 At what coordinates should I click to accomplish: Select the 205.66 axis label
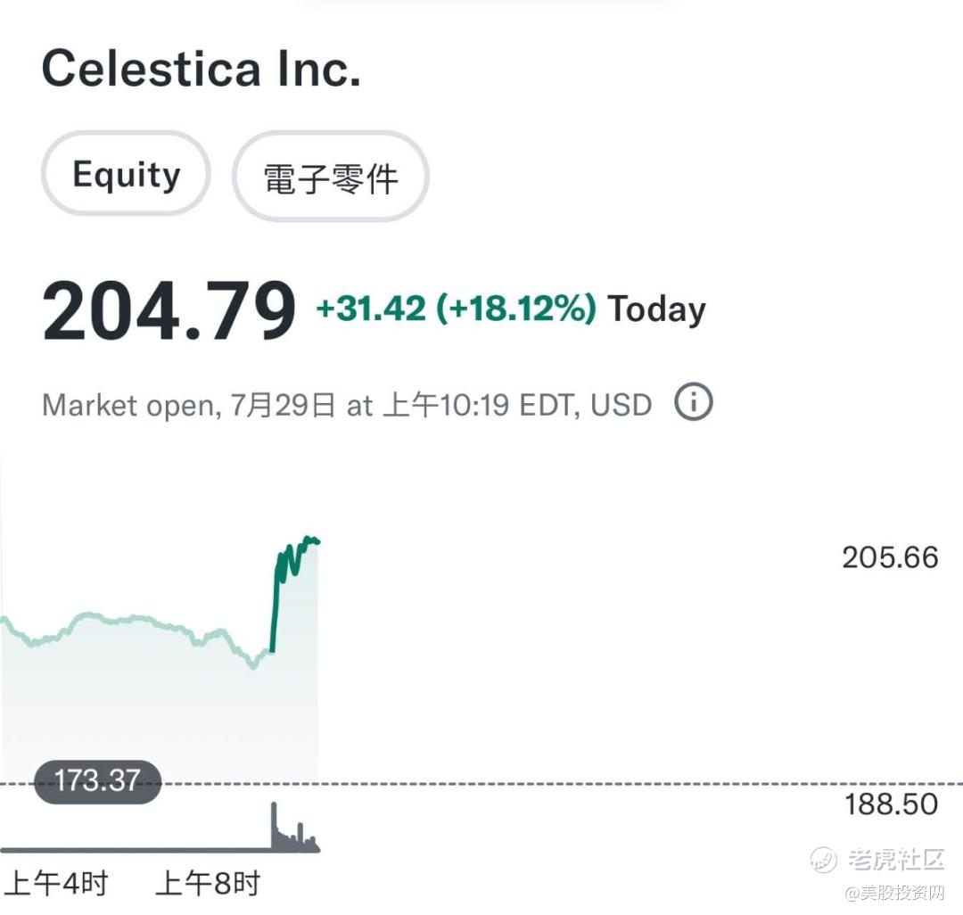click(x=890, y=557)
